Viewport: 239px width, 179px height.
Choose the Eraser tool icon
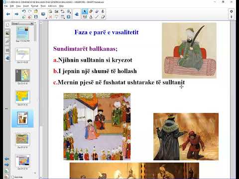coord(97,11)
